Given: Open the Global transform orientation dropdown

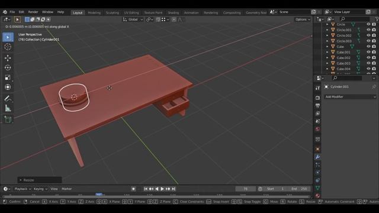Looking at the screenshot, I should coord(133,20).
